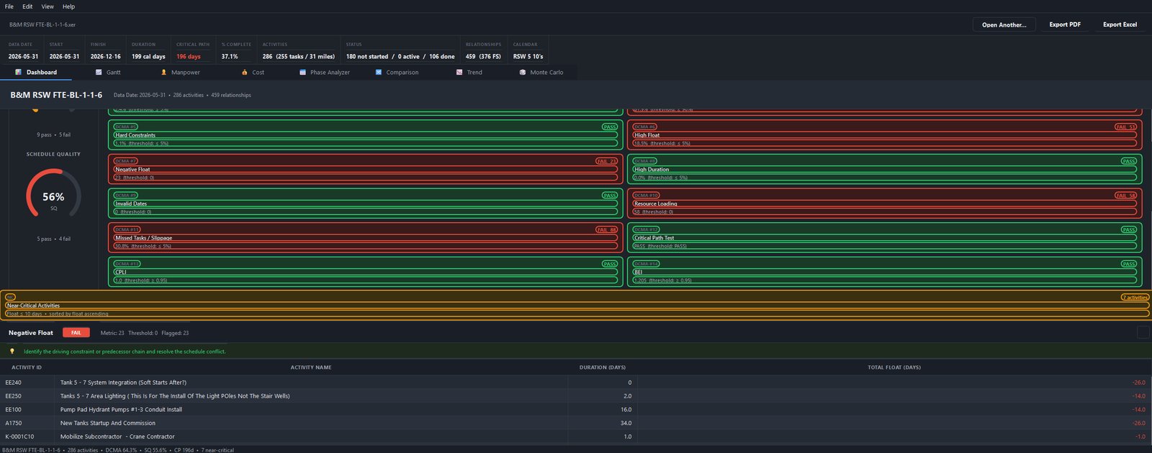This screenshot has height=453, width=1152.
Task: Click the lightbulb hint icon
Action: (x=12, y=352)
